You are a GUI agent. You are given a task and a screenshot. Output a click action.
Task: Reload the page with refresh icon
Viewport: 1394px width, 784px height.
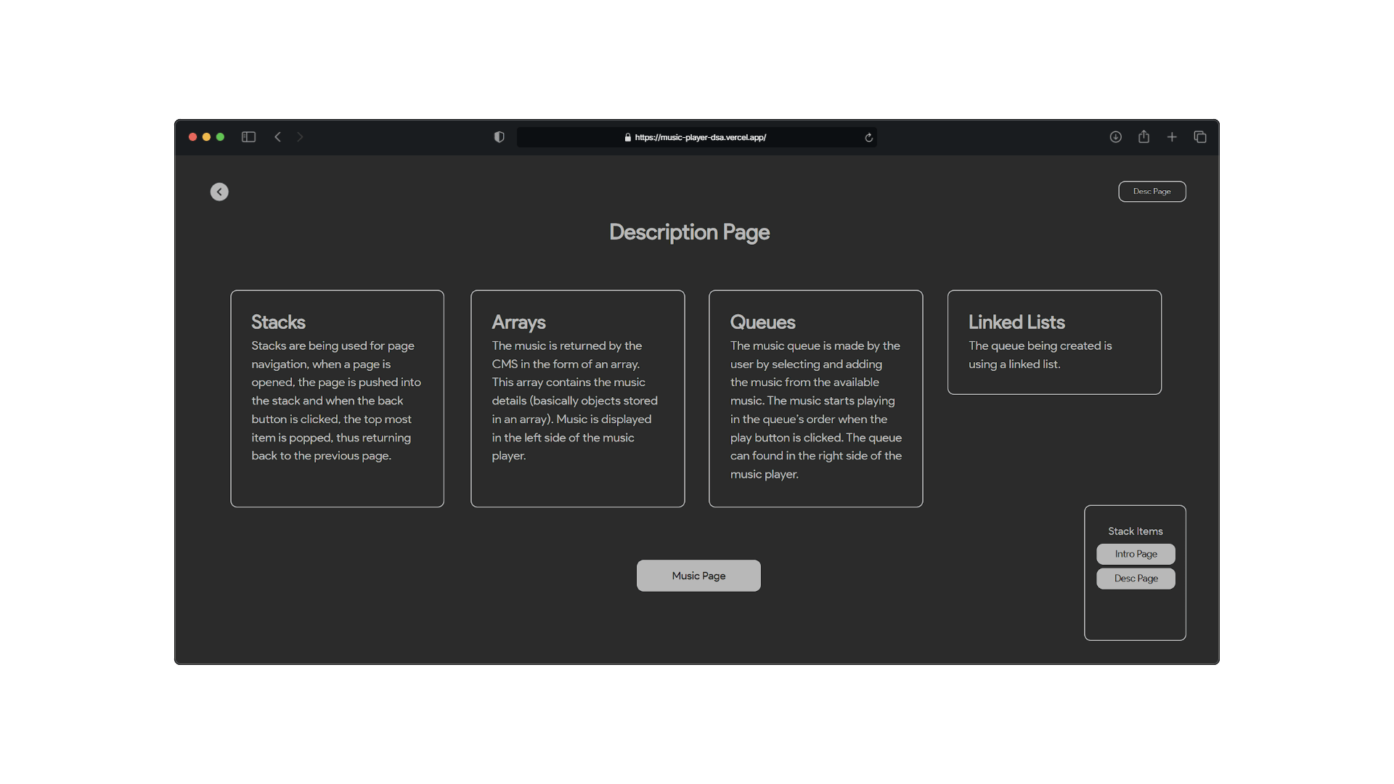point(868,137)
